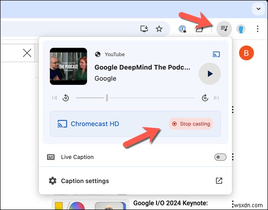Click the install app icon in address bar
The image size is (268, 210).
click(144, 29)
